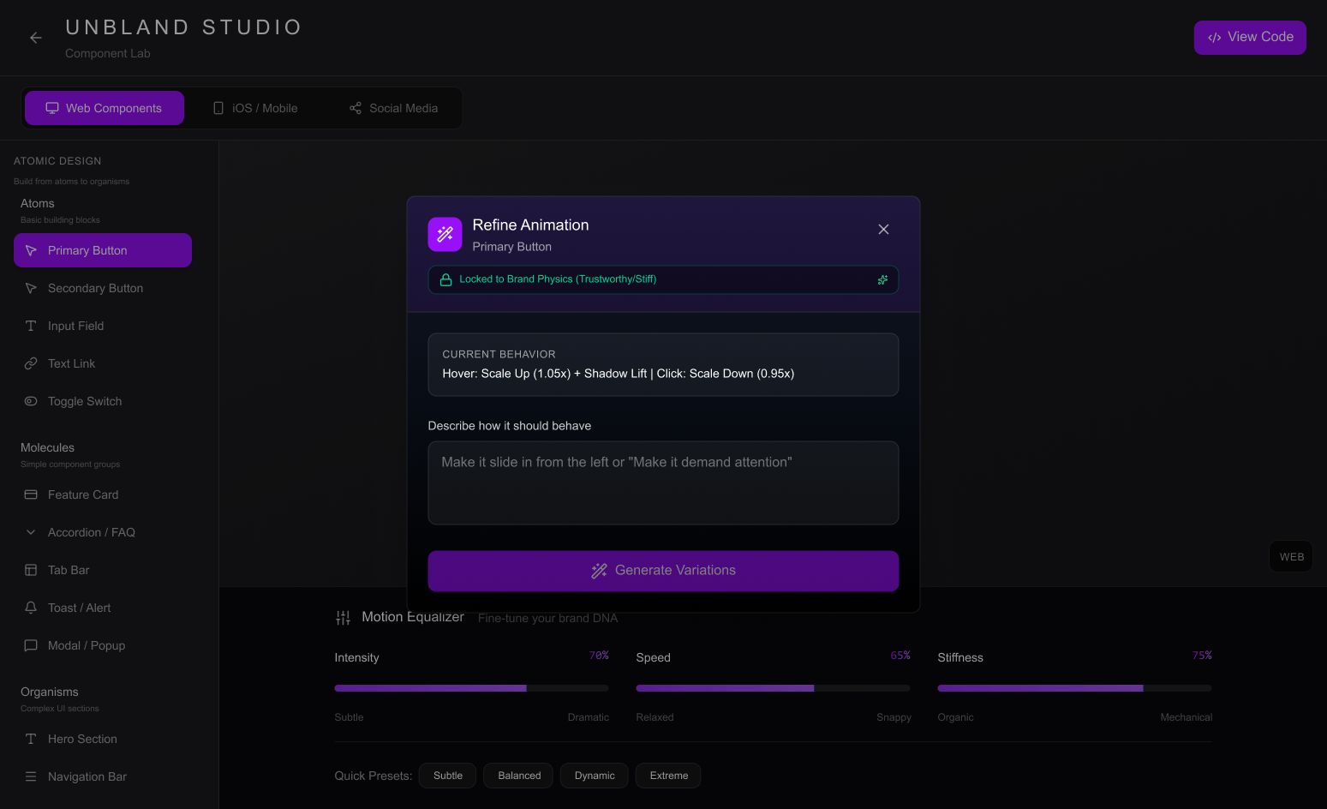Adjust the Speed slider
This screenshot has width=1327, height=809.
[773, 688]
